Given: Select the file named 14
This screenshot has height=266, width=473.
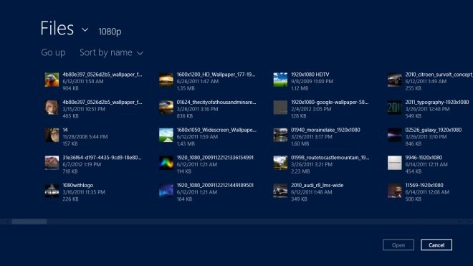Looking at the screenshot, I should (x=94, y=136).
